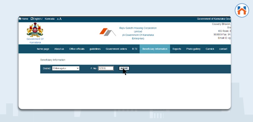
Task: Click the Home text link
Action: tap(25, 19)
